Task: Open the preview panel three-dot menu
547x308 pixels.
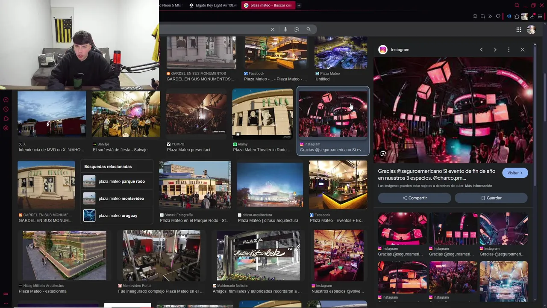Action: 509,50
